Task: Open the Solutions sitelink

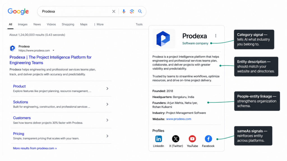Action: tap(20, 102)
